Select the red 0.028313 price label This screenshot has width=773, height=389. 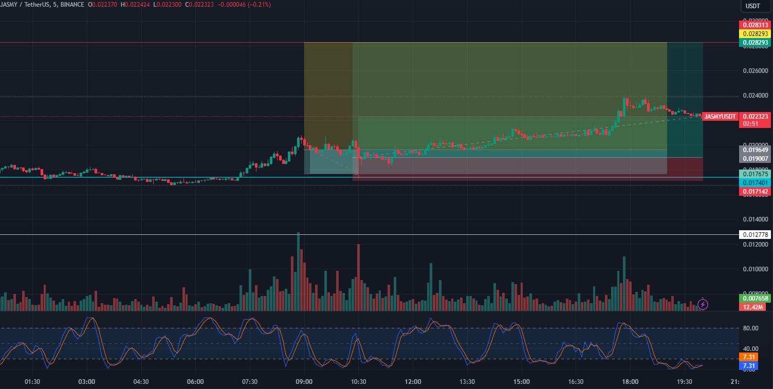point(754,25)
